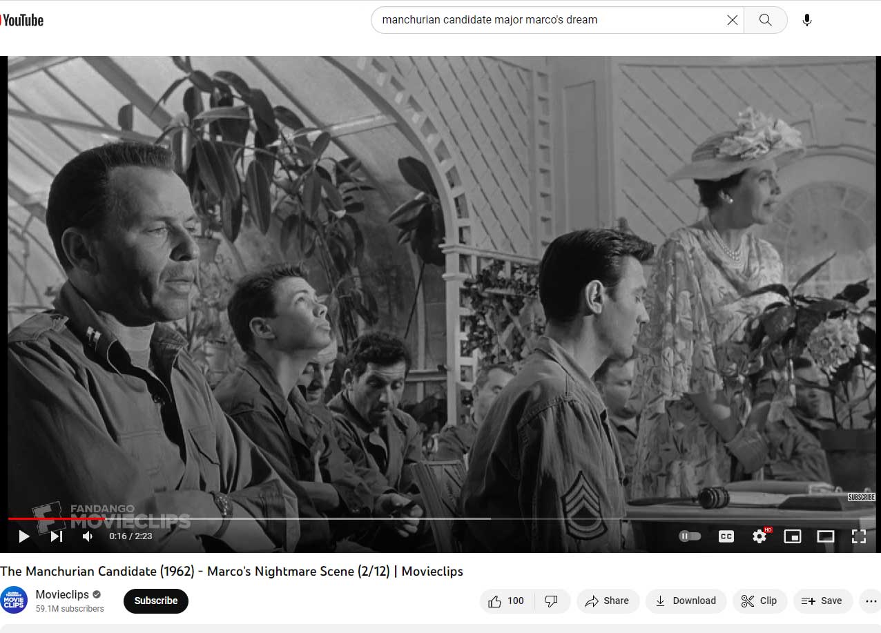The image size is (881, 633).
Task: Start voice search with the microphone
Action: (806, 20)
